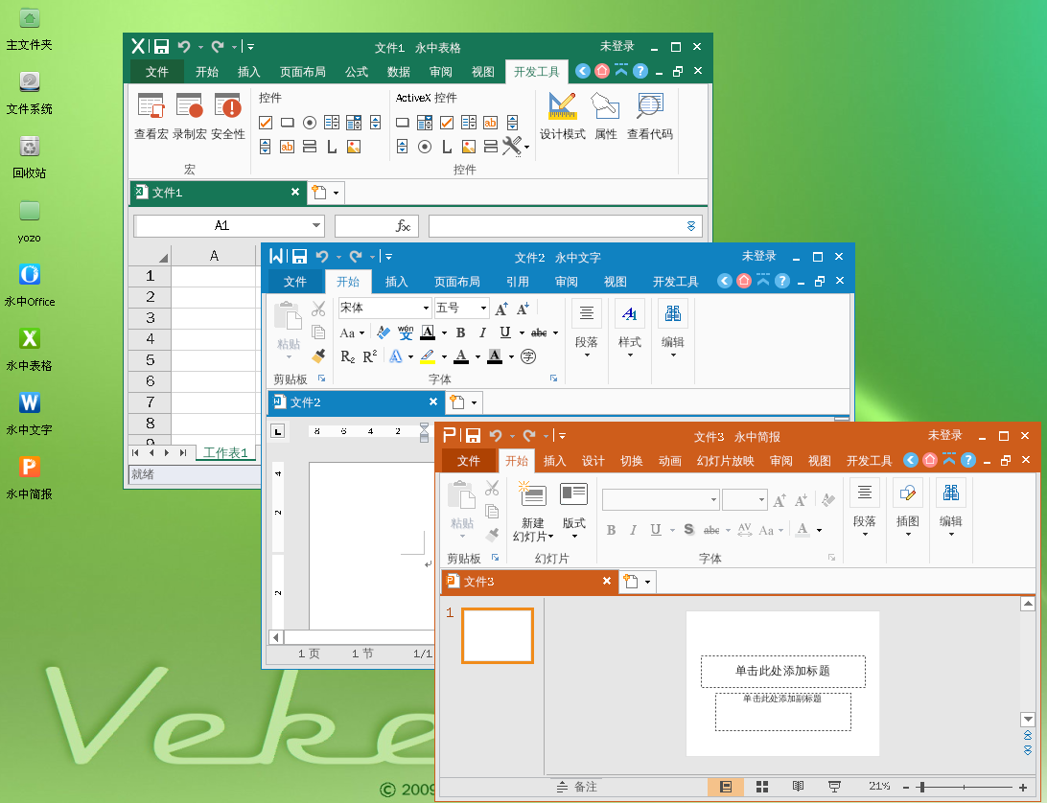Switch to Writer 引用 tab

click(518, 282)
